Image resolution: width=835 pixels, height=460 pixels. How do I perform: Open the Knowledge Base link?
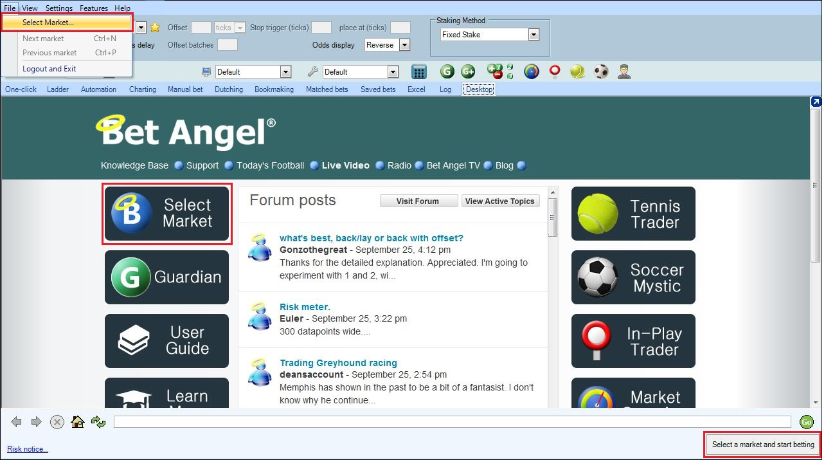point(134,165)
